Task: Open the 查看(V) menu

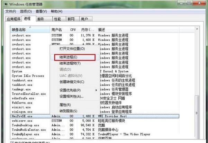Action: (x=41, y=11)
